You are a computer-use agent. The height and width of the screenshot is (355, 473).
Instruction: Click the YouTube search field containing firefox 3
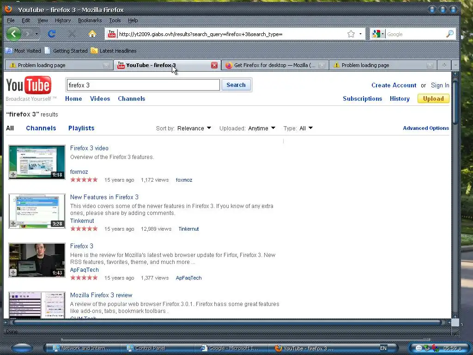coord(143,85)
